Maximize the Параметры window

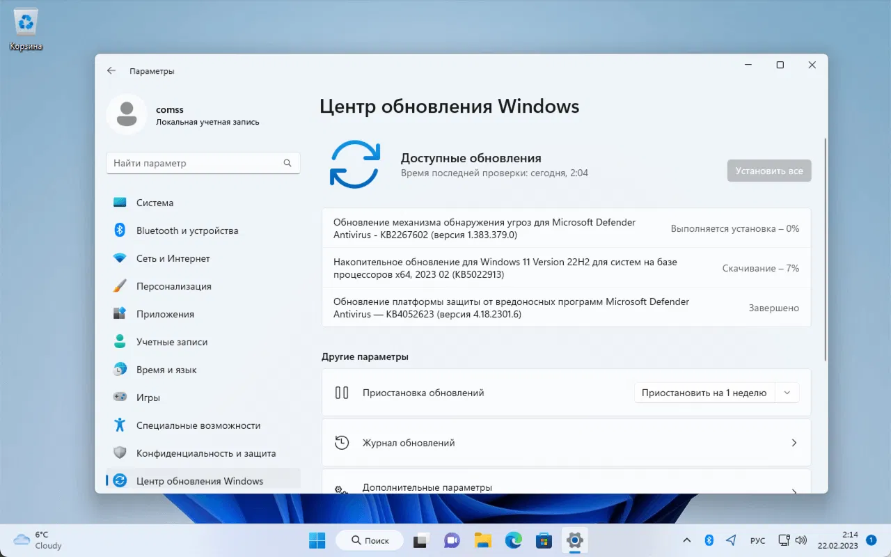pos(780,65)
